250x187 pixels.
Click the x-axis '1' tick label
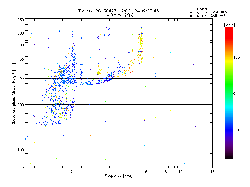(x=25, y=172)
